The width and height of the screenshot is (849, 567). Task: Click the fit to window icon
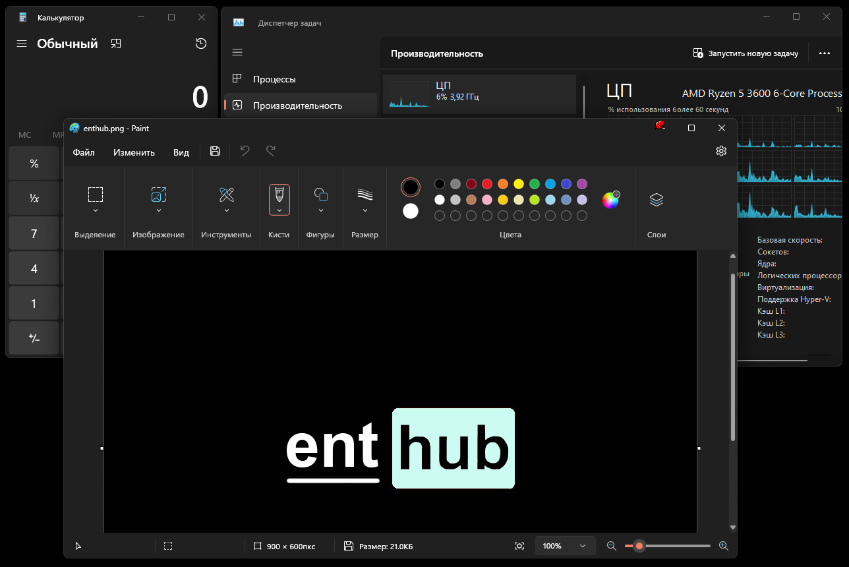519,546
